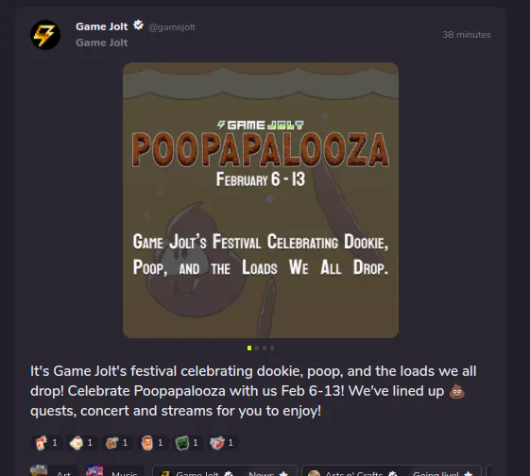This screenshot has height=476, width=530.
Task: Open the @gamejolt username link
Action: pos(172,27)
